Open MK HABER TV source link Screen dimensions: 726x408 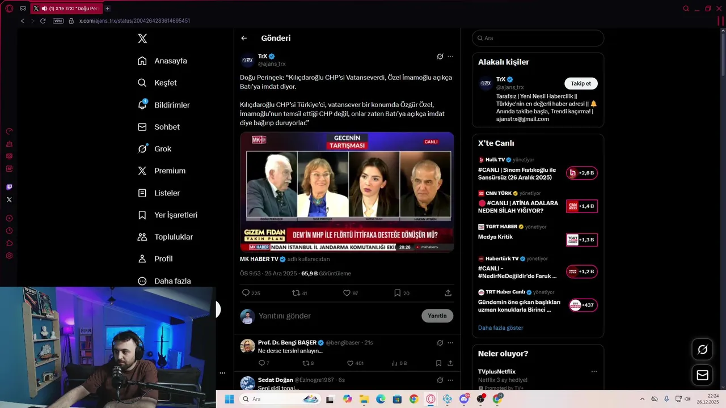click(259, 259)
